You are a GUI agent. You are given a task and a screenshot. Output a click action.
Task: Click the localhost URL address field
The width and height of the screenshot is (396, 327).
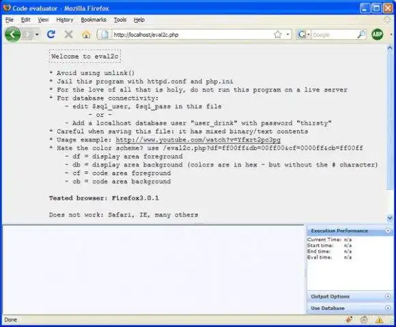(192, 35)
